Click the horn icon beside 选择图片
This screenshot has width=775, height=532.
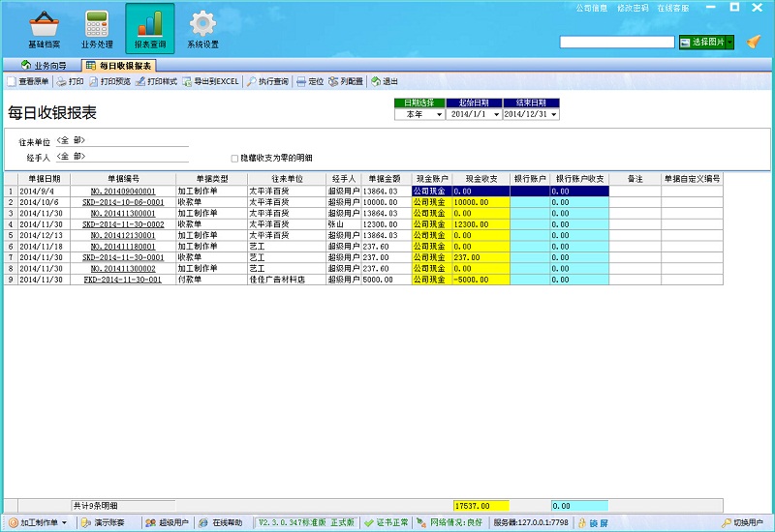click(753, 42)
